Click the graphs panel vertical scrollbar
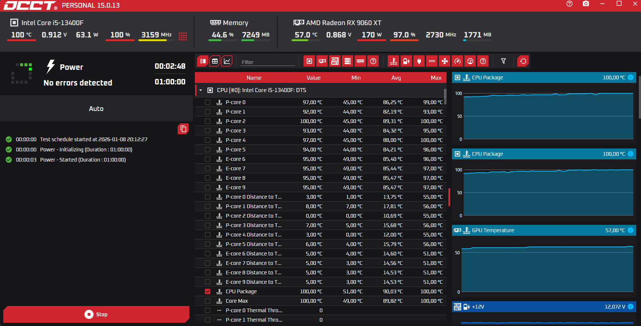 click(x=640, y=98)
